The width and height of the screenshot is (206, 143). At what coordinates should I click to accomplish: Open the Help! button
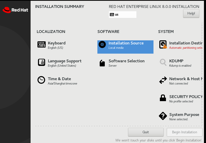point(191,14)
